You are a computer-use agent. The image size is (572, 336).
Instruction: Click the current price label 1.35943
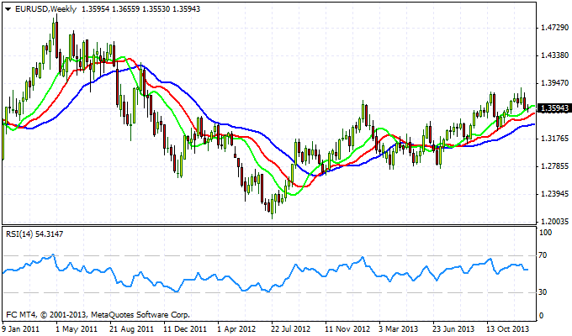554,108
